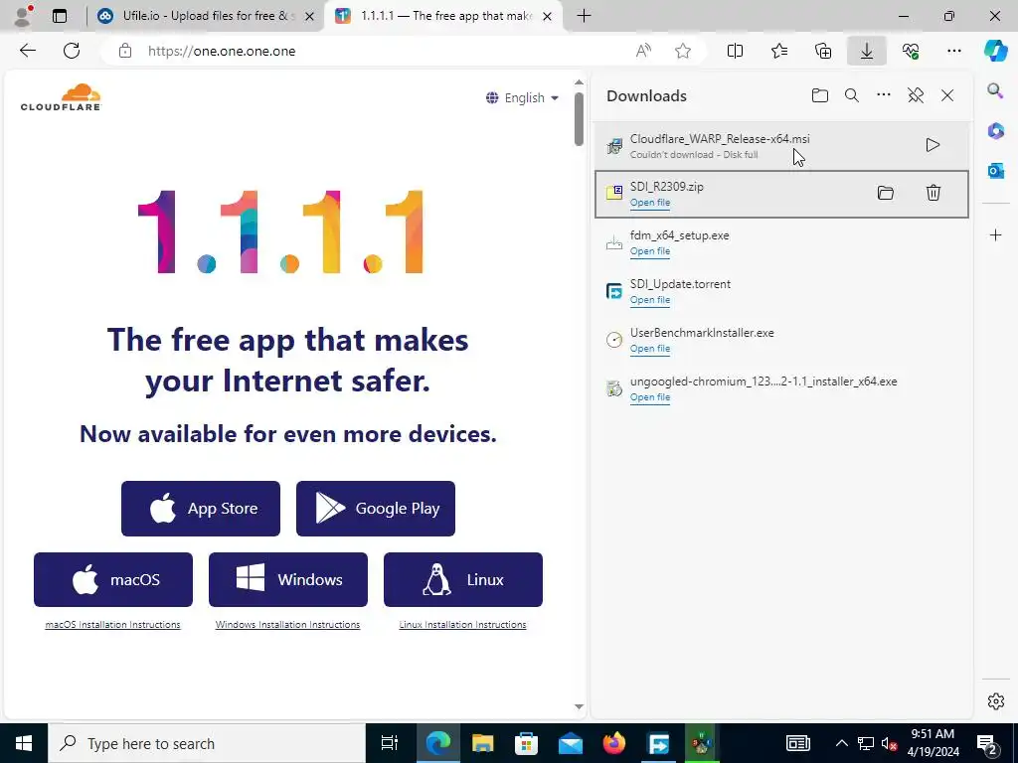Expand the English language dropdown
1018x763 pixels.
coord(522,98)
